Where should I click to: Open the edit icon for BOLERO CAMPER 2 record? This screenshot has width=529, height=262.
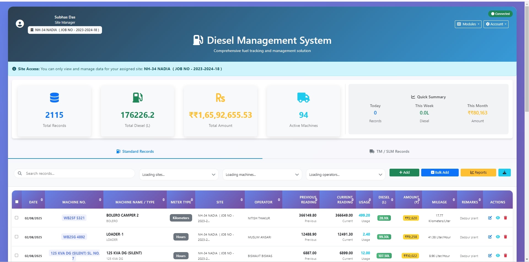(490, 218)
